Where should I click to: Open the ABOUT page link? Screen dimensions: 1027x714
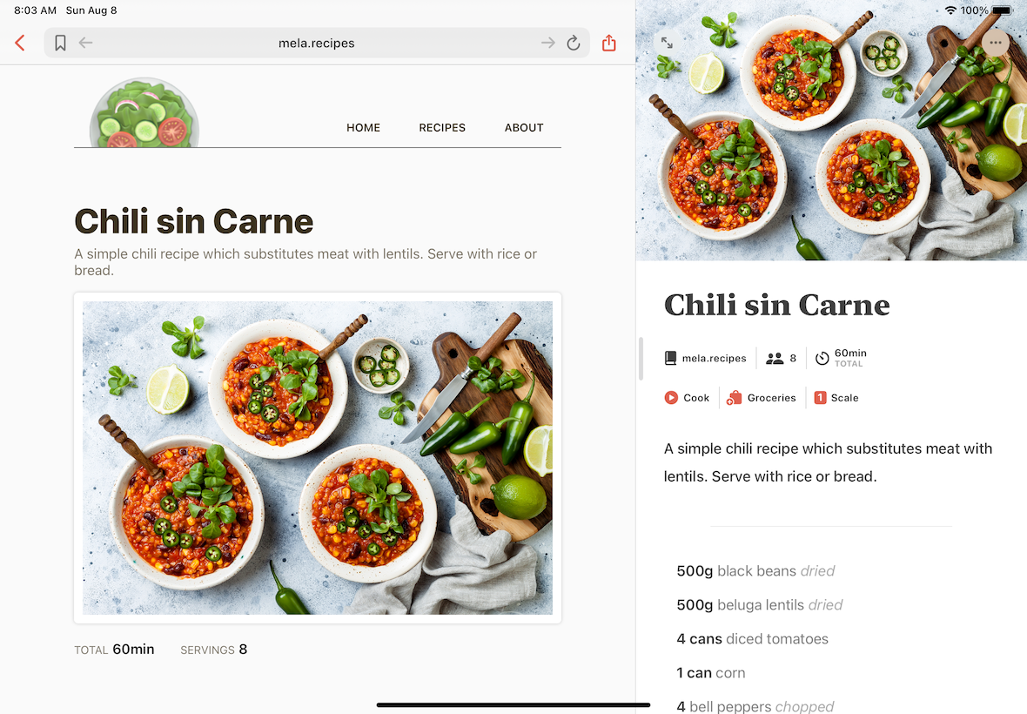click(524, 128)
